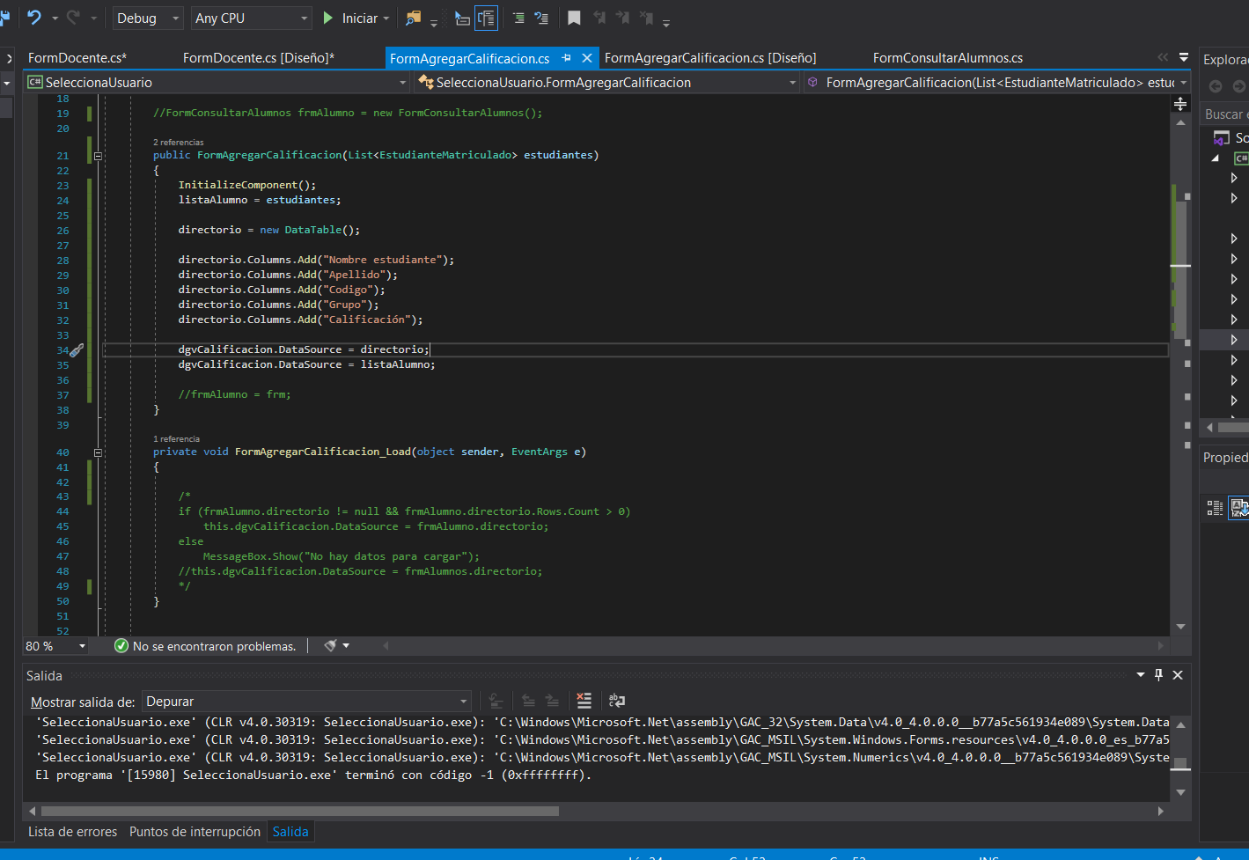Open the code cleanup dropdown arrow
Screen dimensions: 1249x860
(346, 646)
